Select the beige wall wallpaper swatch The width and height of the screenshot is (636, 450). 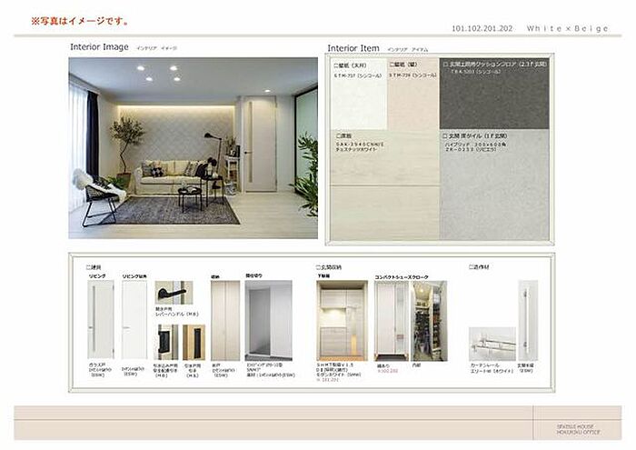coord(413,102)
